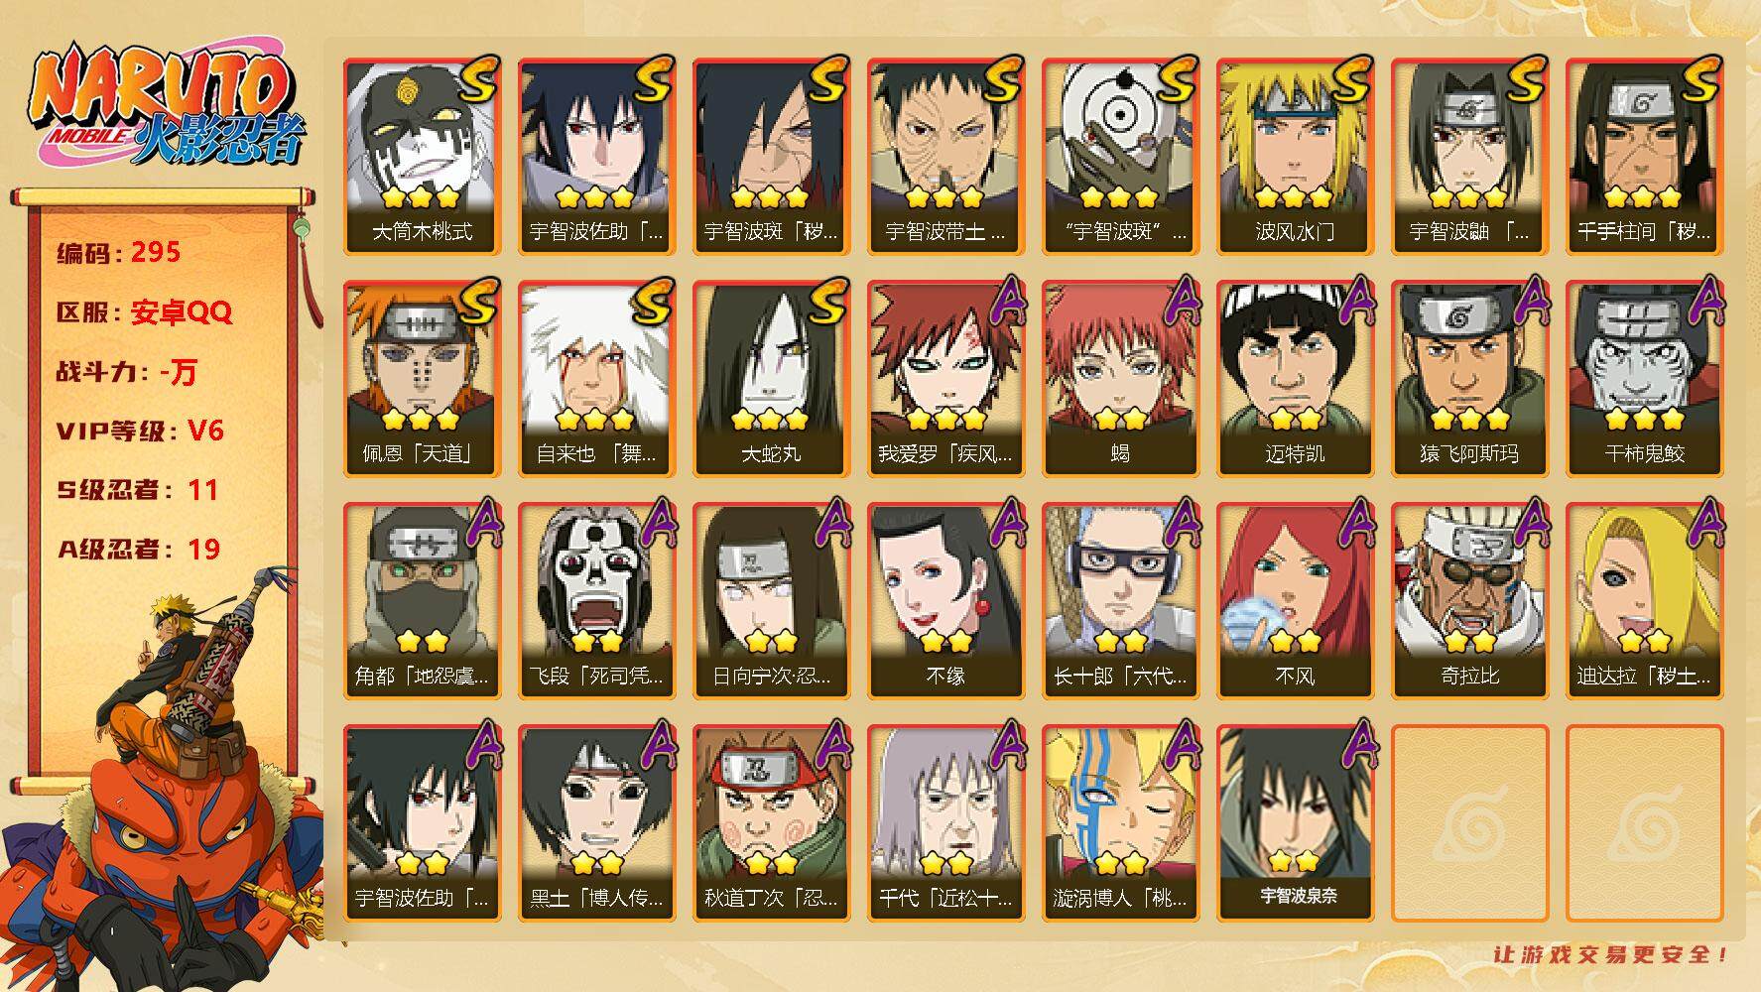Select the 猿飞阿斯玛 ninja card
This screenshot has height=992, width=1761.
tap(1469, 379)
